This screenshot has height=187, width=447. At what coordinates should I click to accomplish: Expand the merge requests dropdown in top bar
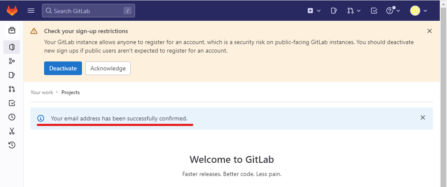354,11
